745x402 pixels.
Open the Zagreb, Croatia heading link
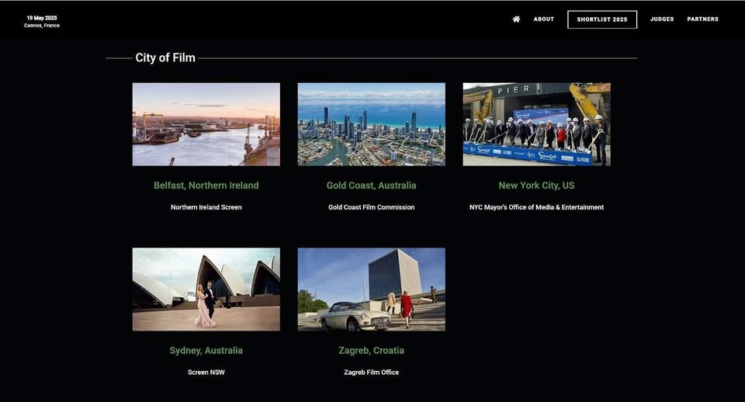[371, 351]
